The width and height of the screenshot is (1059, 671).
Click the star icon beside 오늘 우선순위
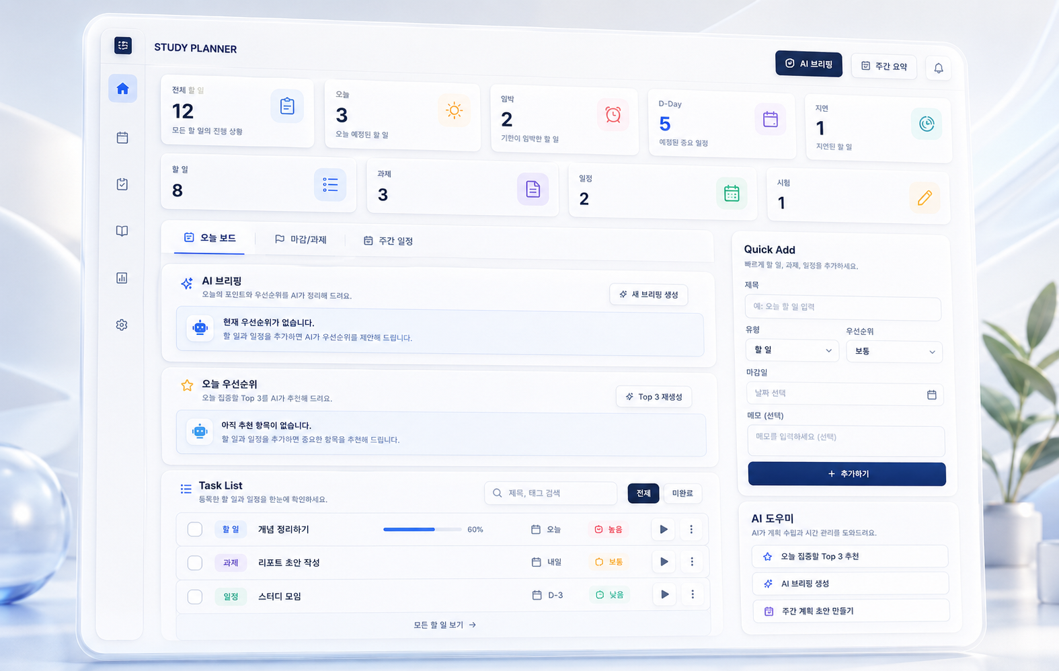187,385
